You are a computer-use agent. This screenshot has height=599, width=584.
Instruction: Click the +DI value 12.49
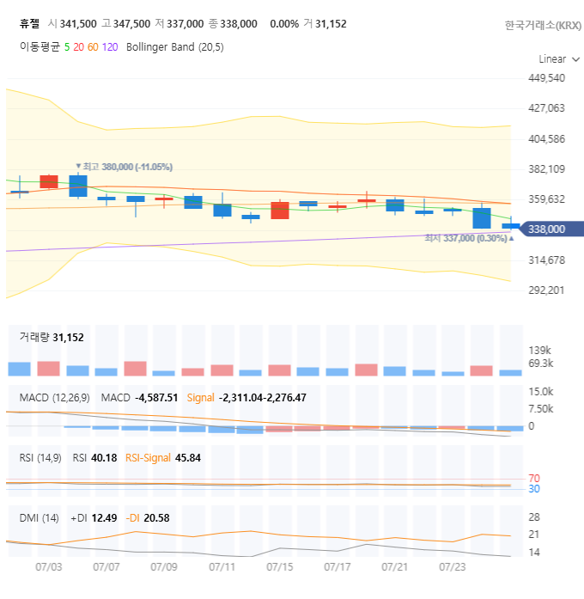(104, 518)
